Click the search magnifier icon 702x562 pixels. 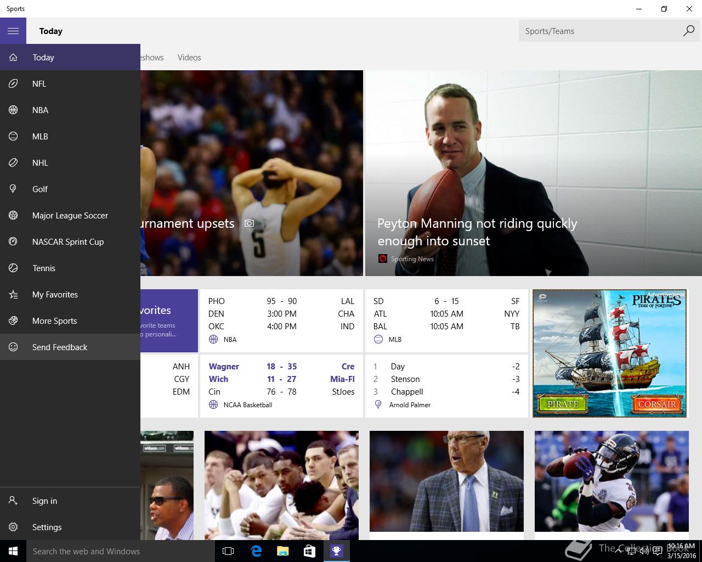(x=688, y=31)
